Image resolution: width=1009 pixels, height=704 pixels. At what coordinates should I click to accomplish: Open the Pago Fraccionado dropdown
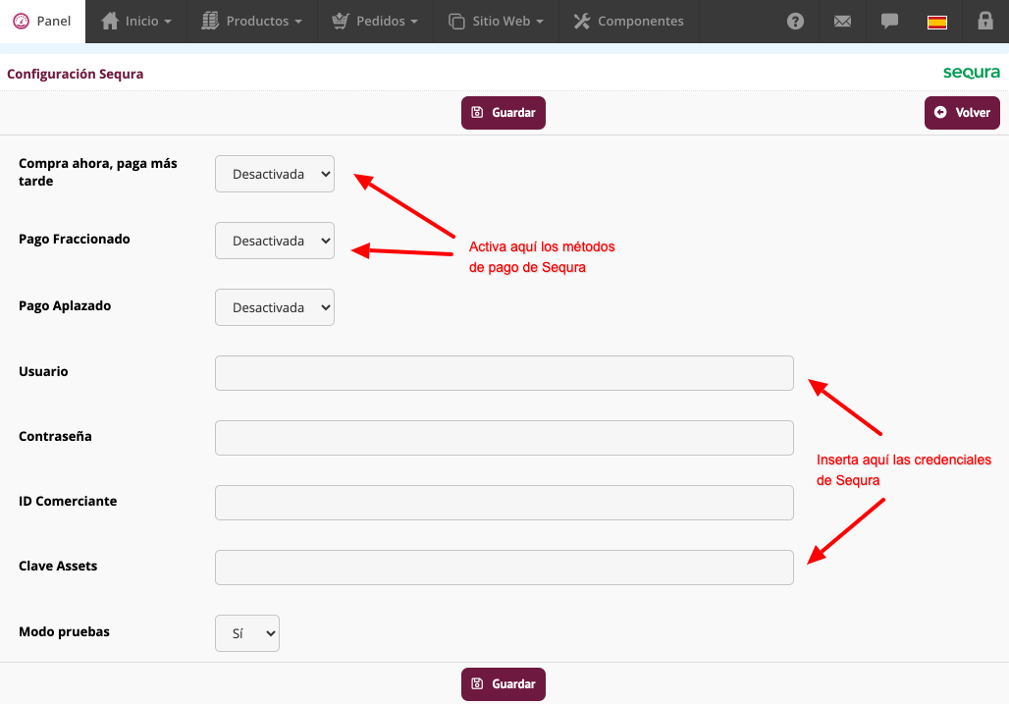[275, 241]
